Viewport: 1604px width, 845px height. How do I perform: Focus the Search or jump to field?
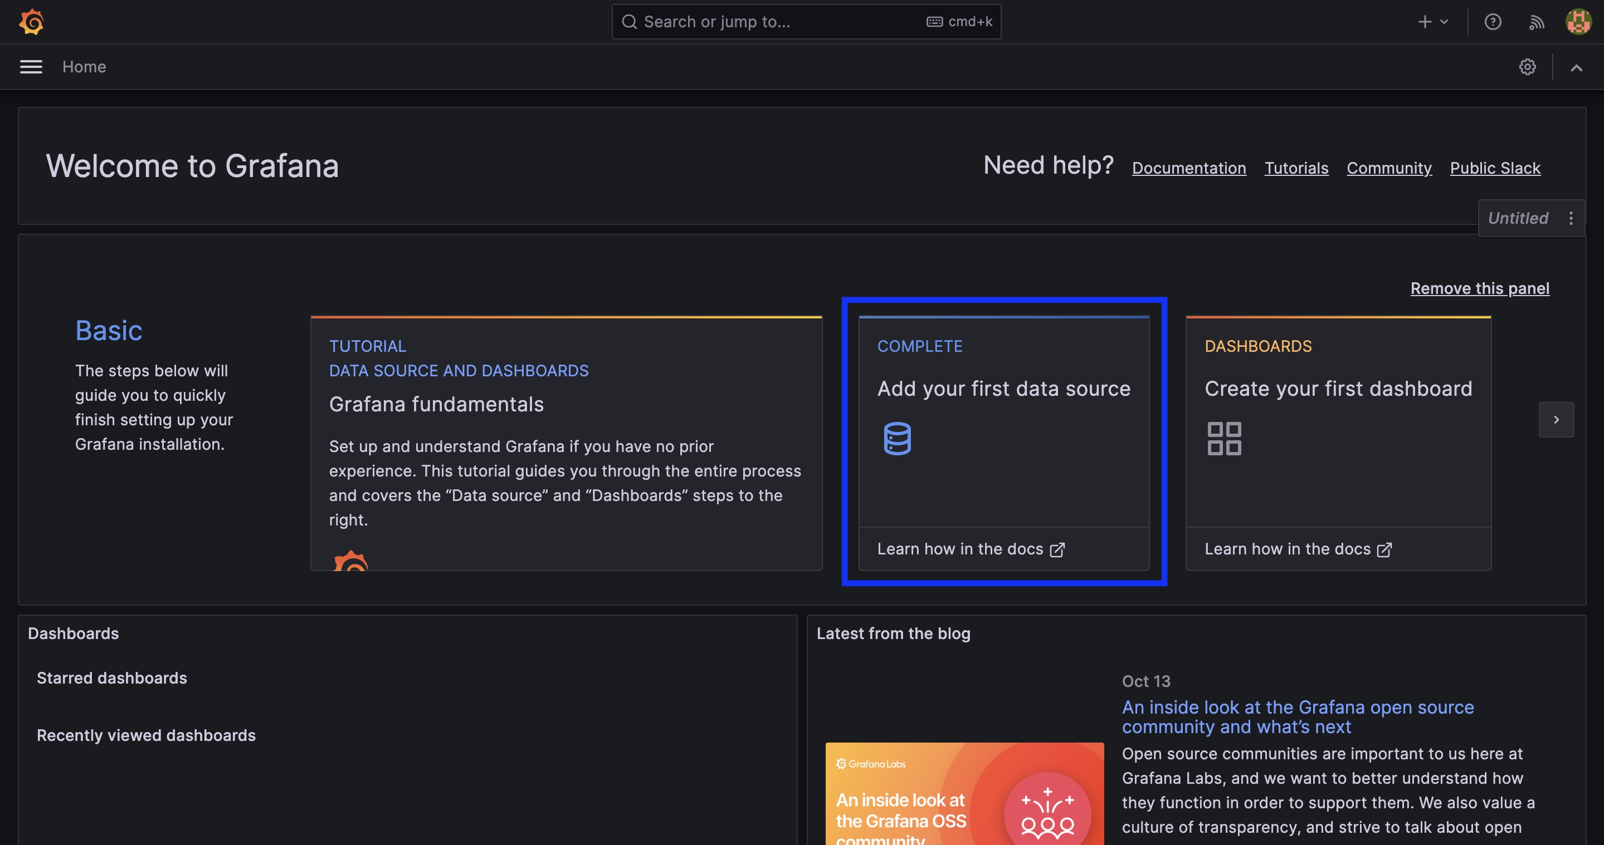pos(806,22)
